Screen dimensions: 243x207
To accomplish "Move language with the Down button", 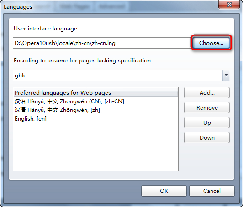I will tap(207, 137).
